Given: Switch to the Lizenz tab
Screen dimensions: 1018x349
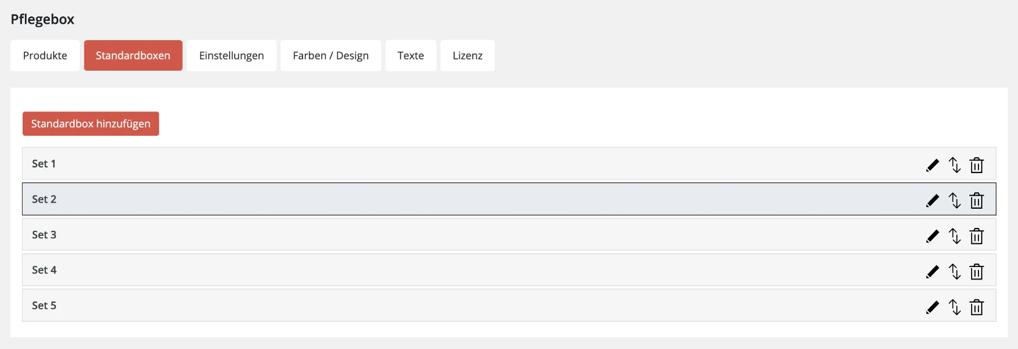Looking at the screenshot, I should pyautogui.click(x=468, y=55).
